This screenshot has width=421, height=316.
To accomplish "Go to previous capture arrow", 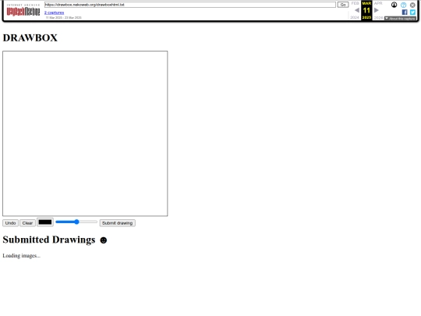I will pyautogui.click(x=357, y=10).
